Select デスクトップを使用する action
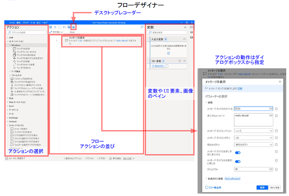The height and width of the screenshot is (196, 289). coord(21,79)
